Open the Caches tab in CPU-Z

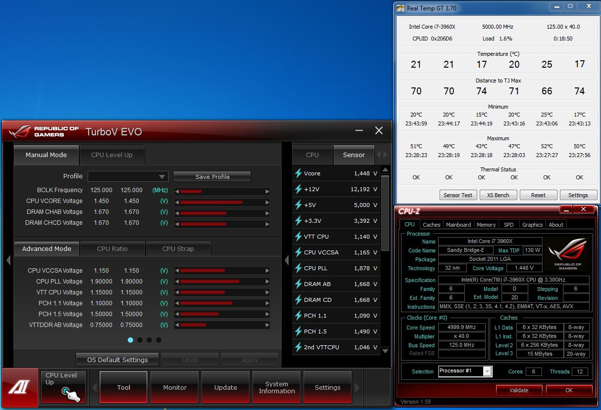(x=432, y=225)
